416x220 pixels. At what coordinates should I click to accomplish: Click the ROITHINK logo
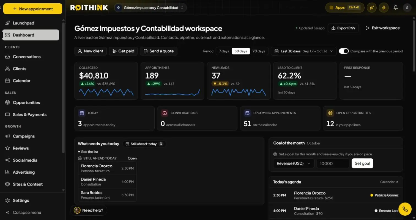point(89,8)
